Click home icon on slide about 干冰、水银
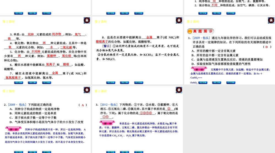Image resolution: width=275 pixels, height=153 pixels. tap(179, 90)
